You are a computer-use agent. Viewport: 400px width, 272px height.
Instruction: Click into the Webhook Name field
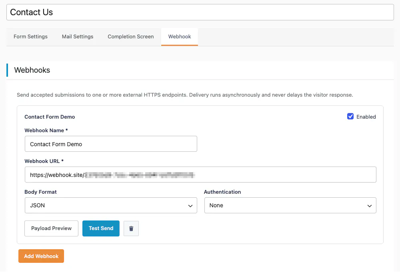click(111, 144)
